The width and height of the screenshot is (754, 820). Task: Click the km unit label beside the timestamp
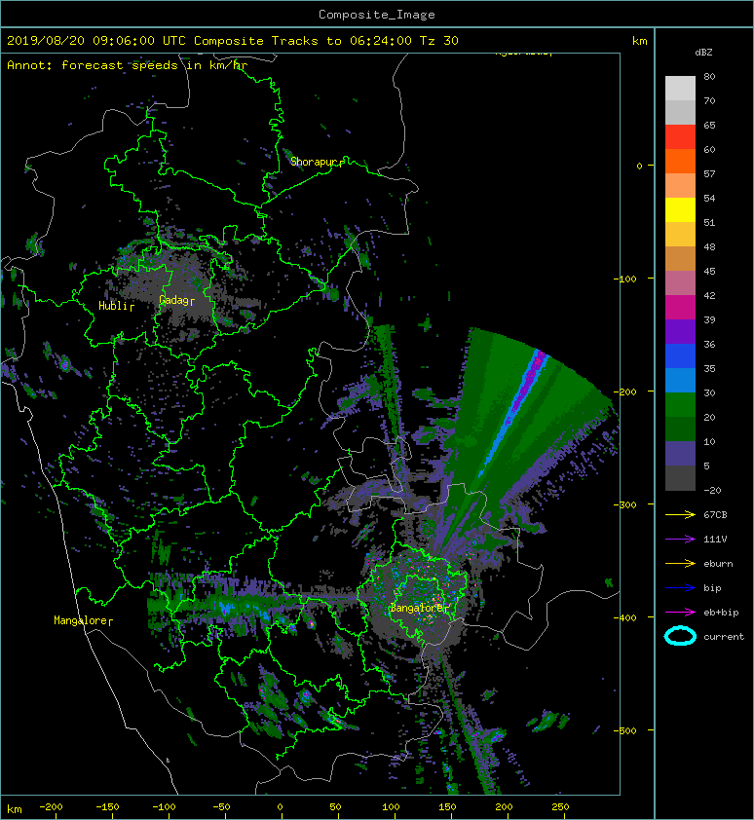click(640, 41)
